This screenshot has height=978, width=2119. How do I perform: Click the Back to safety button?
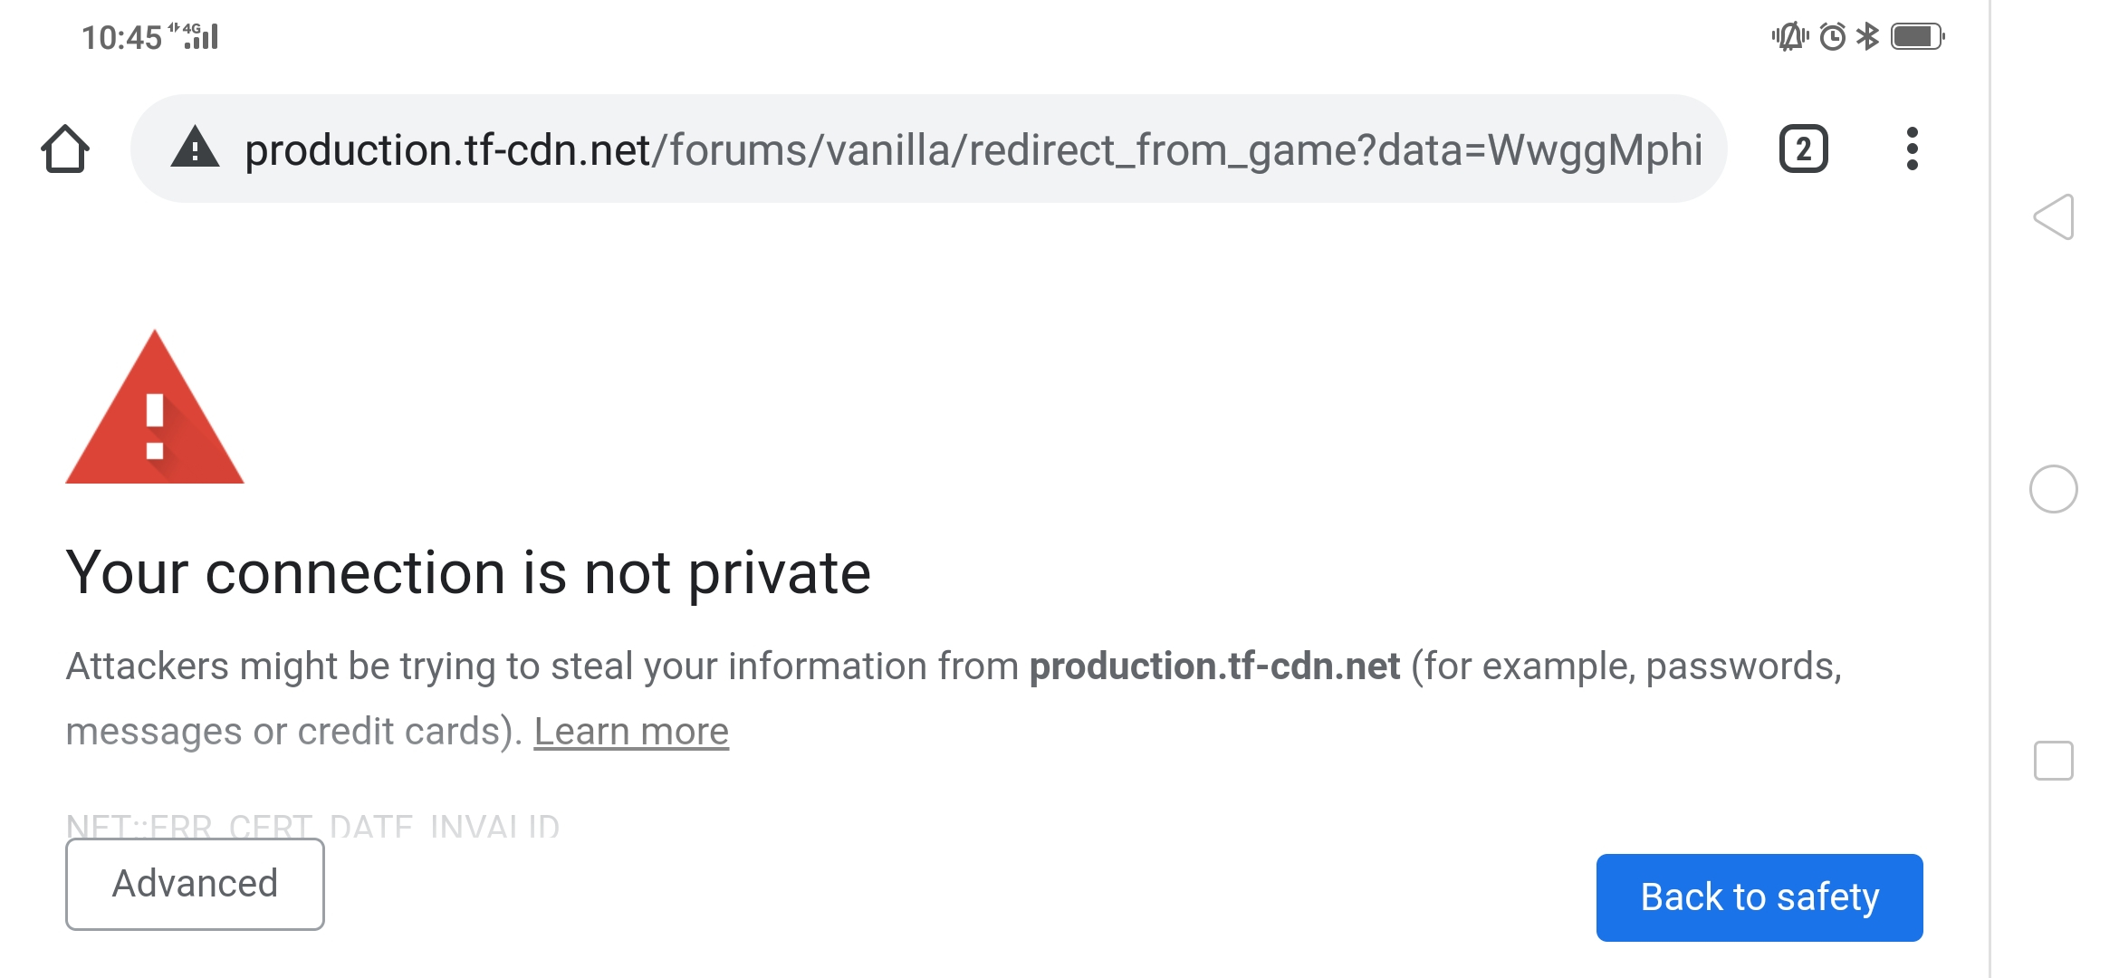(x=1759, y=897)
